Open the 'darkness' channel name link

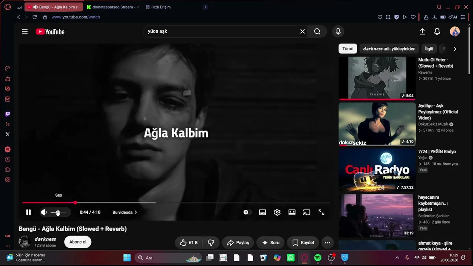[45, 239]
